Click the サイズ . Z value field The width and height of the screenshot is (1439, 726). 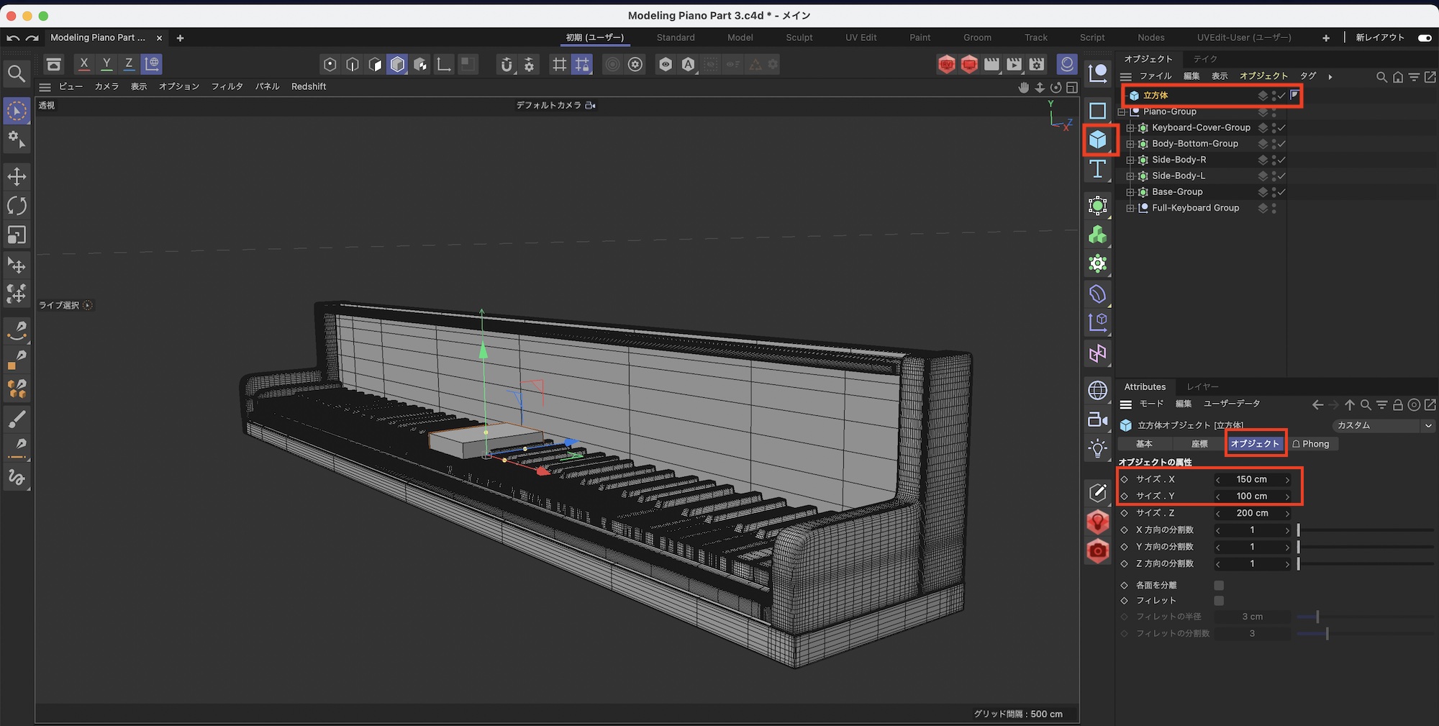point(1252,513)
